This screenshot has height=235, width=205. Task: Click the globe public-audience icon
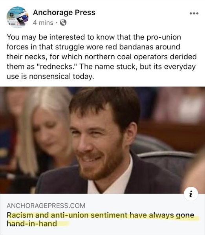[x=63, y=23]
